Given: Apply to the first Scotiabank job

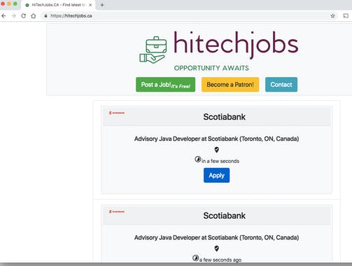Looking at the screenshot, I should pyautogui.click(x=216, y=175).
